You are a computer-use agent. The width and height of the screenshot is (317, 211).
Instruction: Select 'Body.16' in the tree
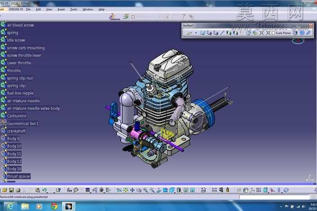(14, 169)
